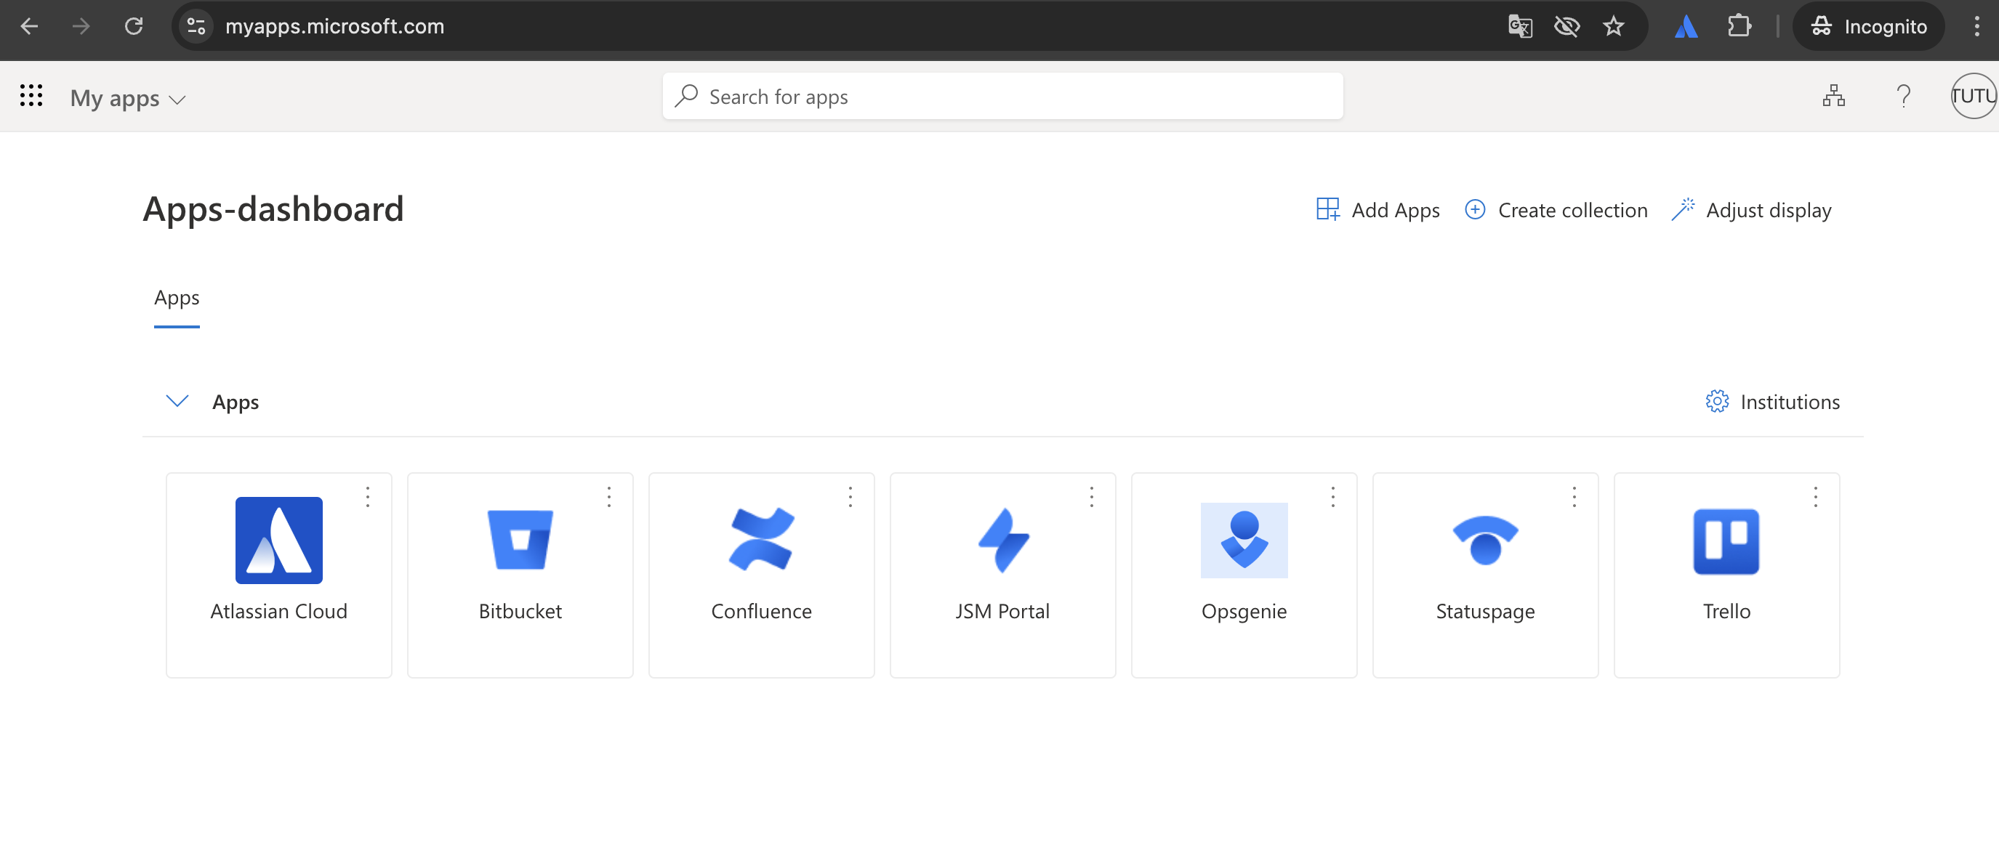Viewport: 1999px width, 850px height.
Task: Open more options for Bitbucket
Action: (x=609, y=496)
